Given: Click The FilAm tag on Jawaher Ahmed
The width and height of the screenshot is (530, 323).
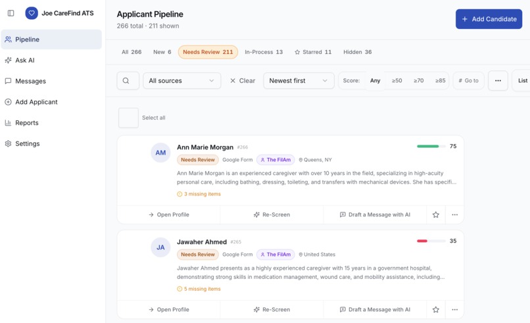Looking at the screenshot, I should [x=276, y=255].
